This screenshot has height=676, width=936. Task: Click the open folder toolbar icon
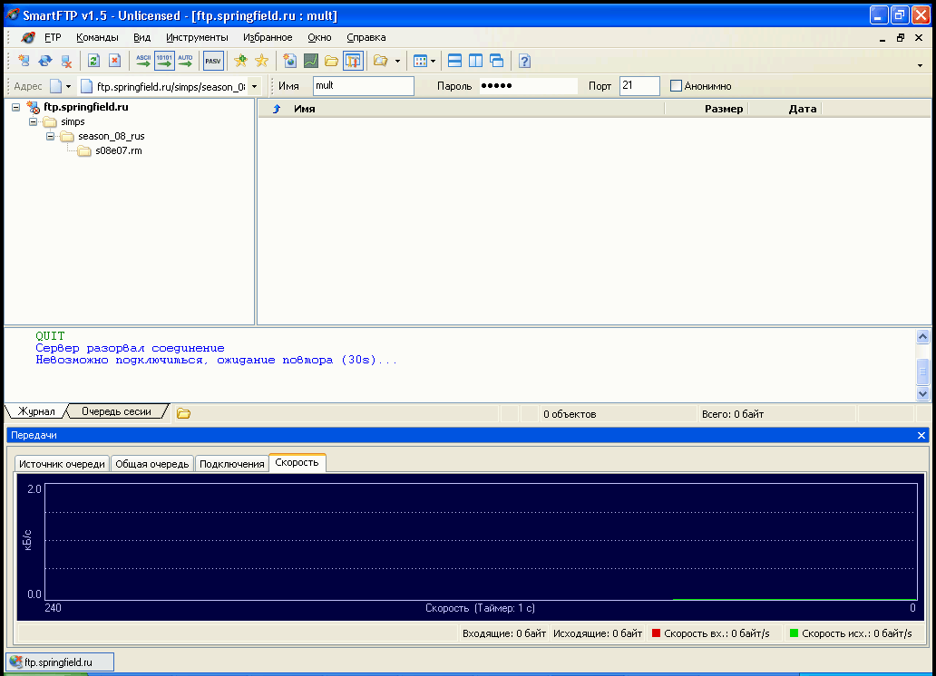(331, 61)
